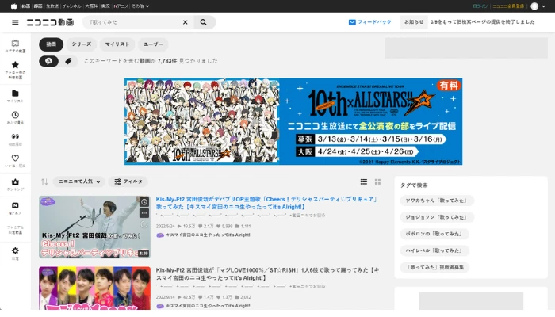Viewport: 555px width, 317px height.
Task: Open ランキング crown icon in the sidebar
Action: click(15, 185)
